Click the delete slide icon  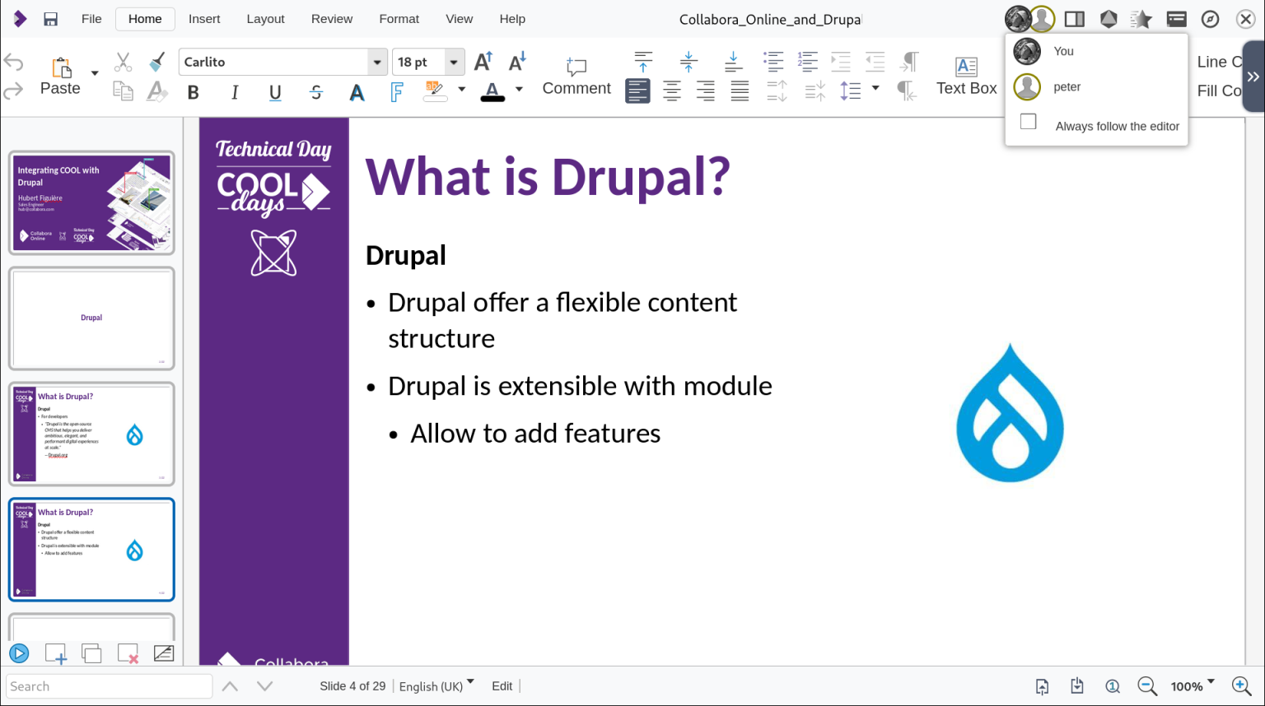128,654
